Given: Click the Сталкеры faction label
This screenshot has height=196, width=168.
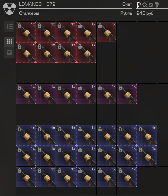Looking at the screenshot, I should click(29, 13).
